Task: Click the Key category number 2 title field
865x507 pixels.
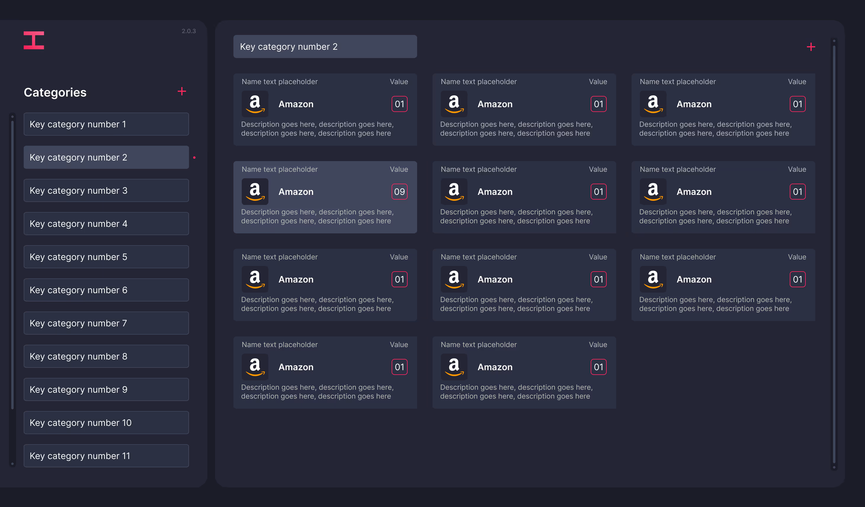Action: (x=325, y=47)
